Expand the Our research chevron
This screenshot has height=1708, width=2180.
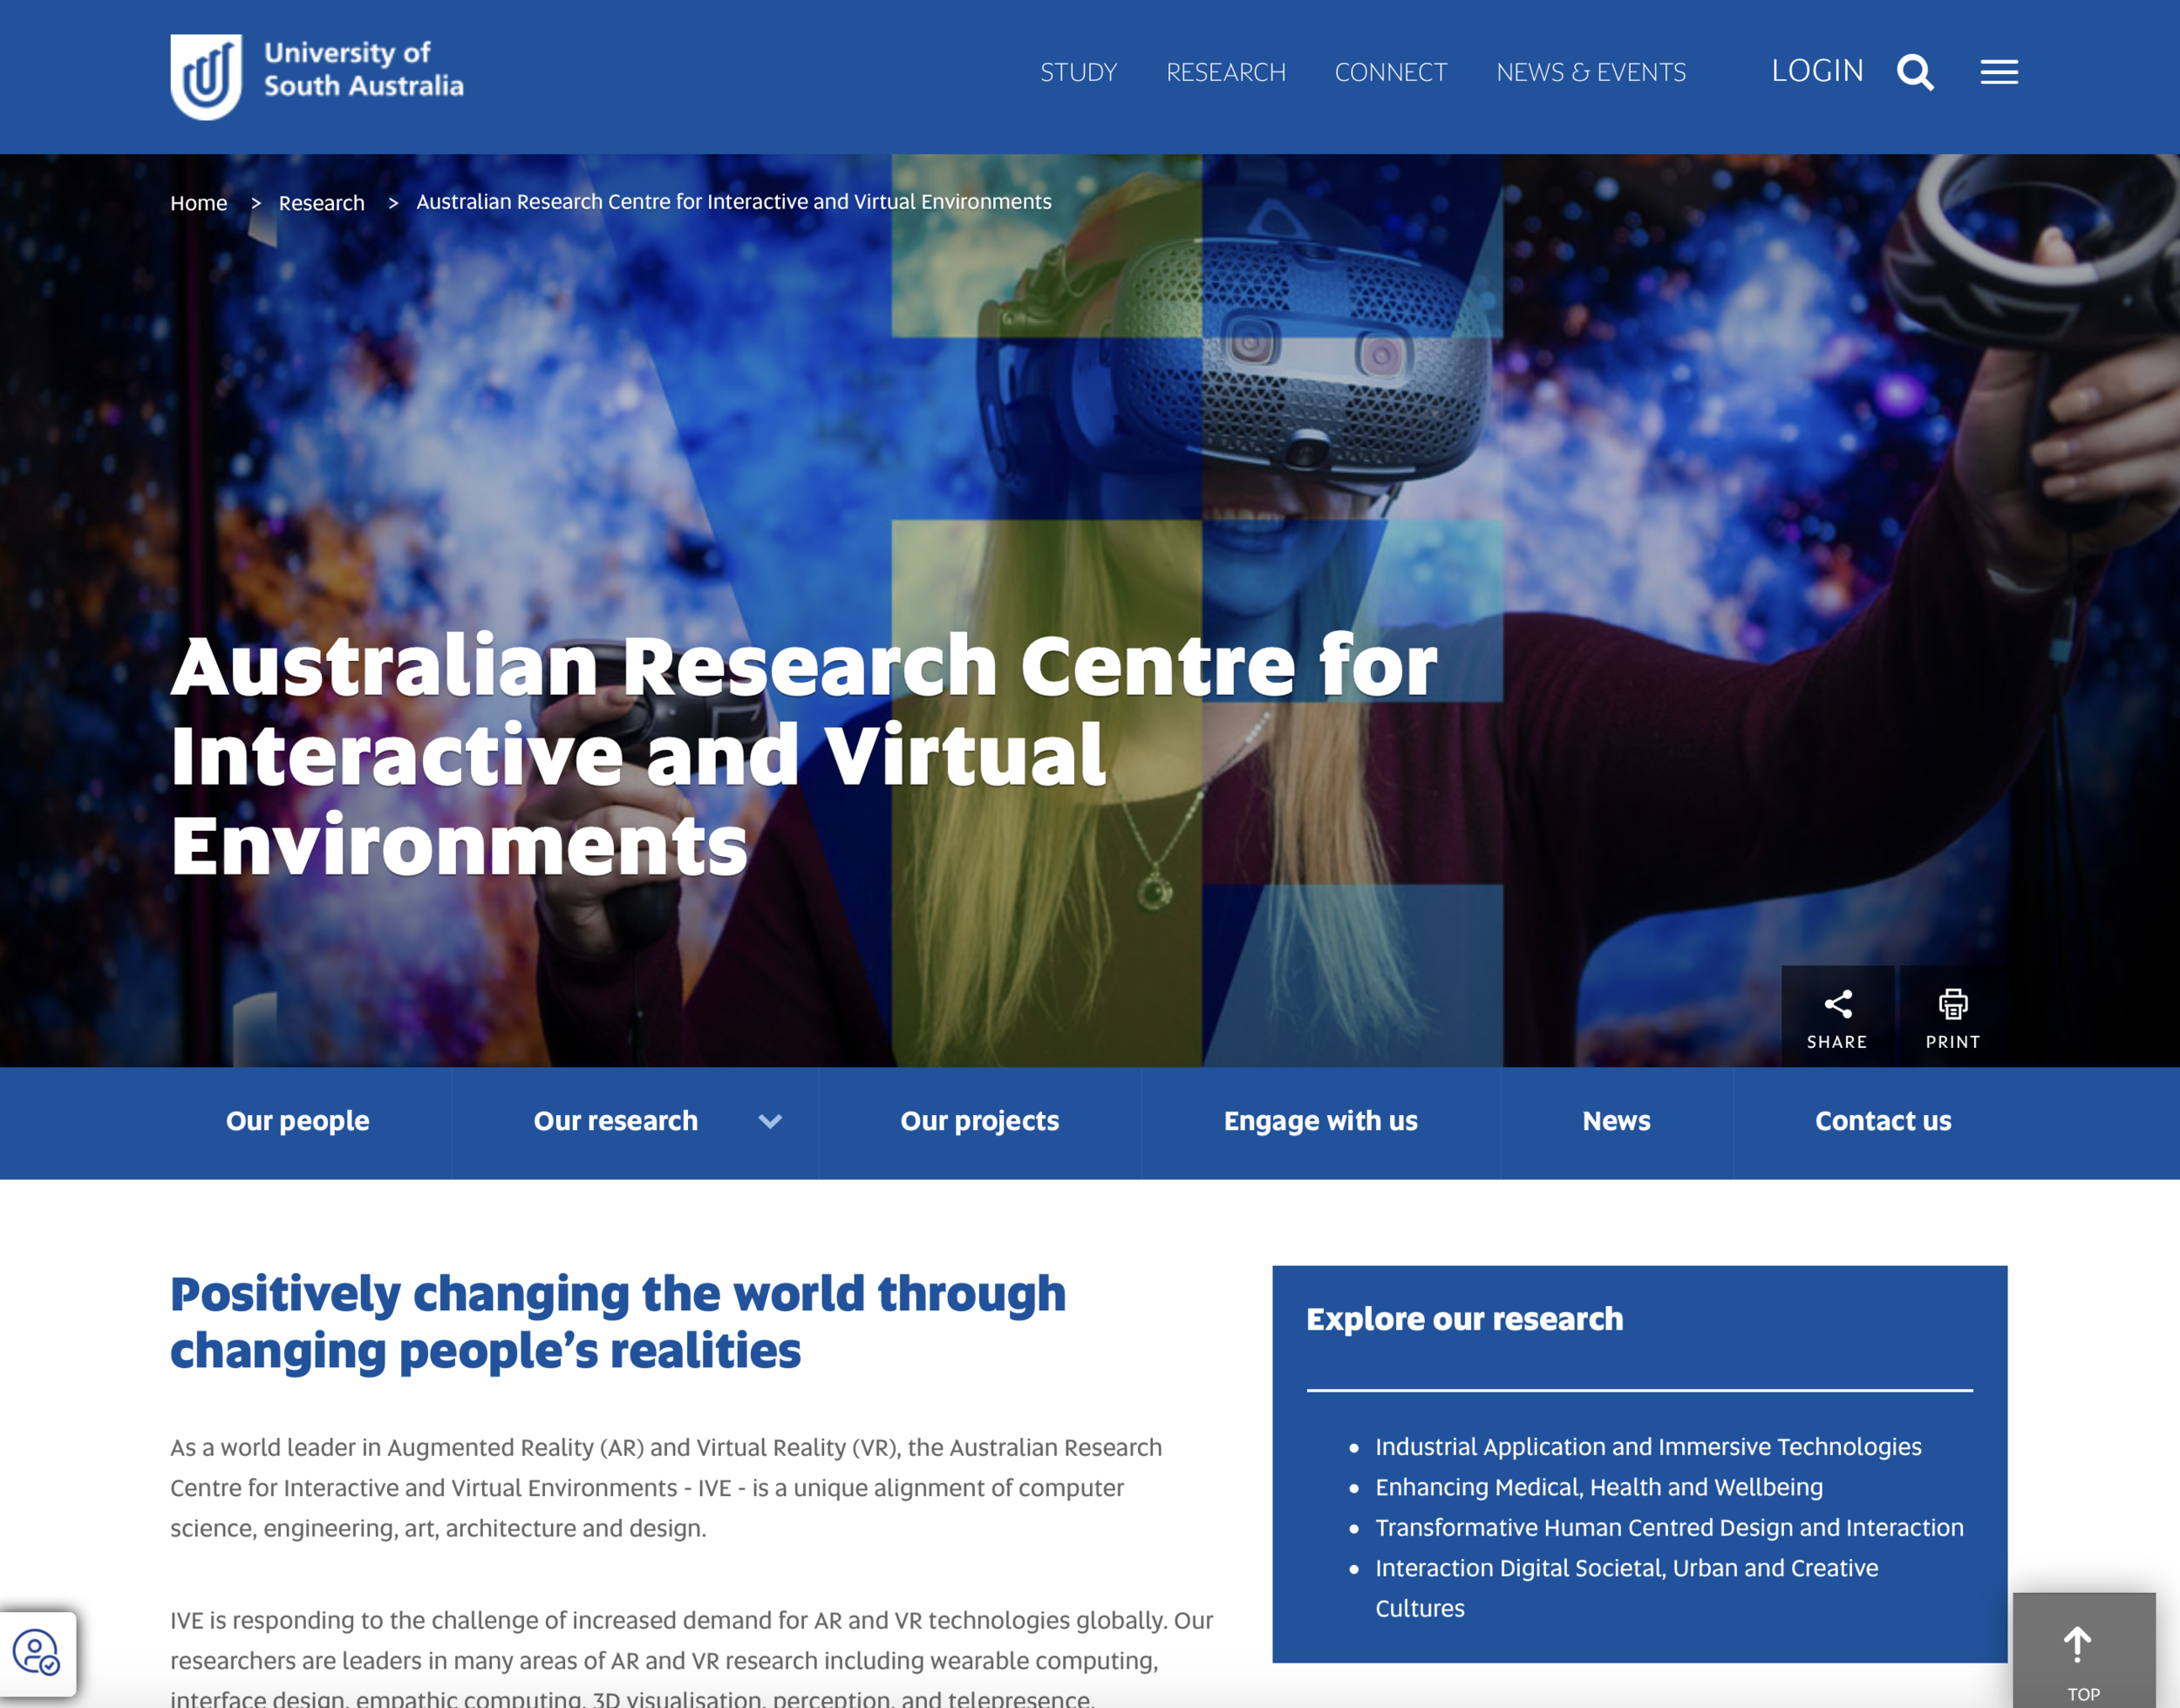[770, 1121]
